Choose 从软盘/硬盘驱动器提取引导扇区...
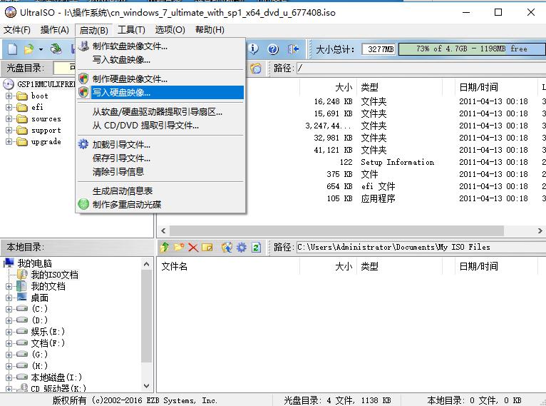 click(160, 111)
